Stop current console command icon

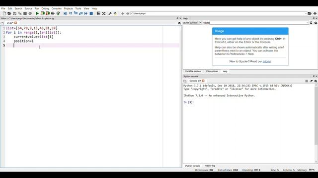307,81
